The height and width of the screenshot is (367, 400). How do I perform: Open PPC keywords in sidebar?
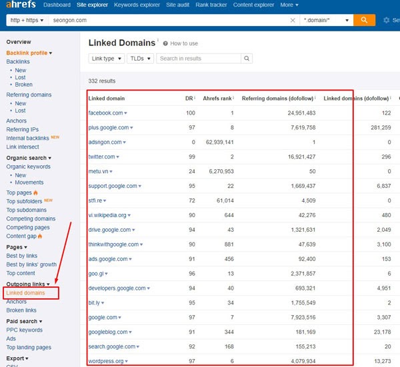[25, 330]
